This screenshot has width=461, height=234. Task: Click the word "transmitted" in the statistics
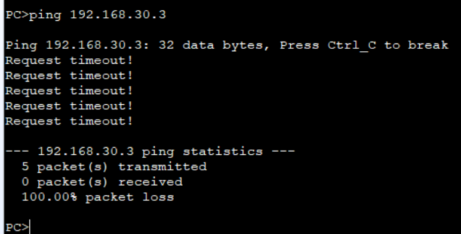[x=162, y=167]
